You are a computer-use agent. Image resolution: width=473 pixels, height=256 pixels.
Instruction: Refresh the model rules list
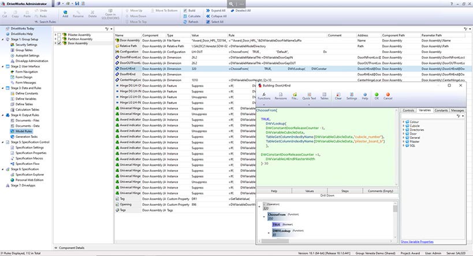click(x=191, y=22)
